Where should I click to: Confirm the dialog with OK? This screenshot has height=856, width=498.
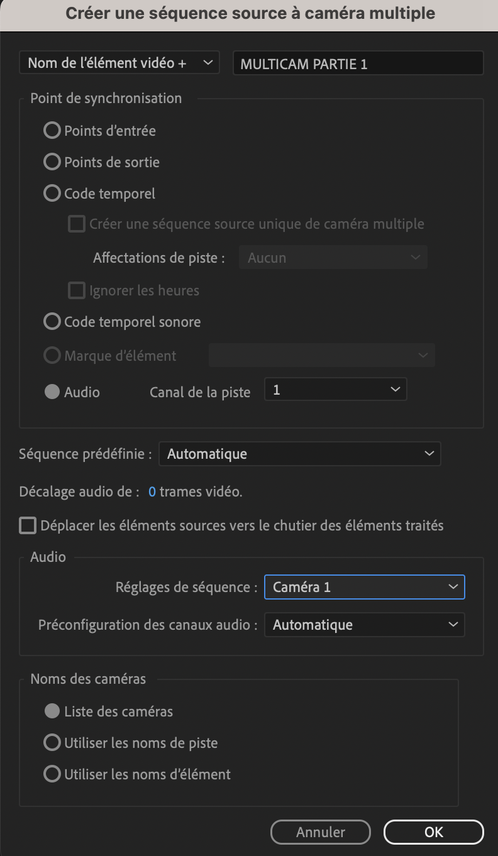433,832
